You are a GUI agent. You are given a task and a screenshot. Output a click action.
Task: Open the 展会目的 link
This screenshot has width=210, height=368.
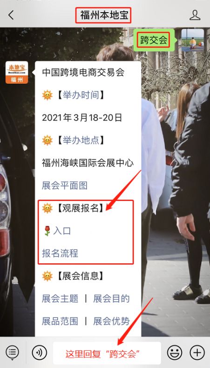coord(111,299)
